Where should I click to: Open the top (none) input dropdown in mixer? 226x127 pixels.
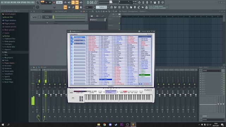tap(212, 71)
